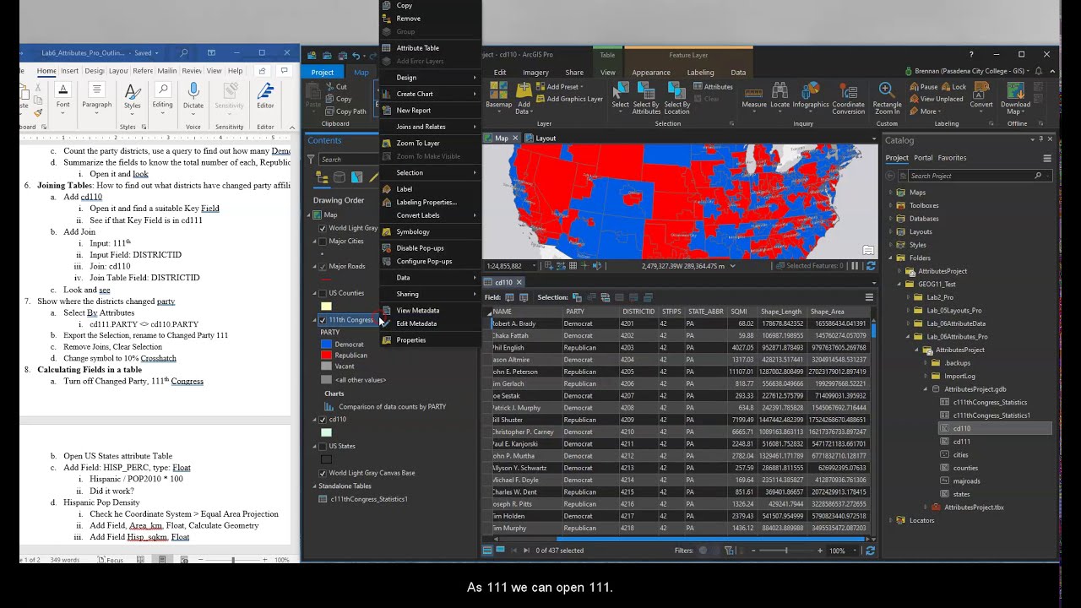
Task: Click the table options hamburger menu
Action: (869, 297)
